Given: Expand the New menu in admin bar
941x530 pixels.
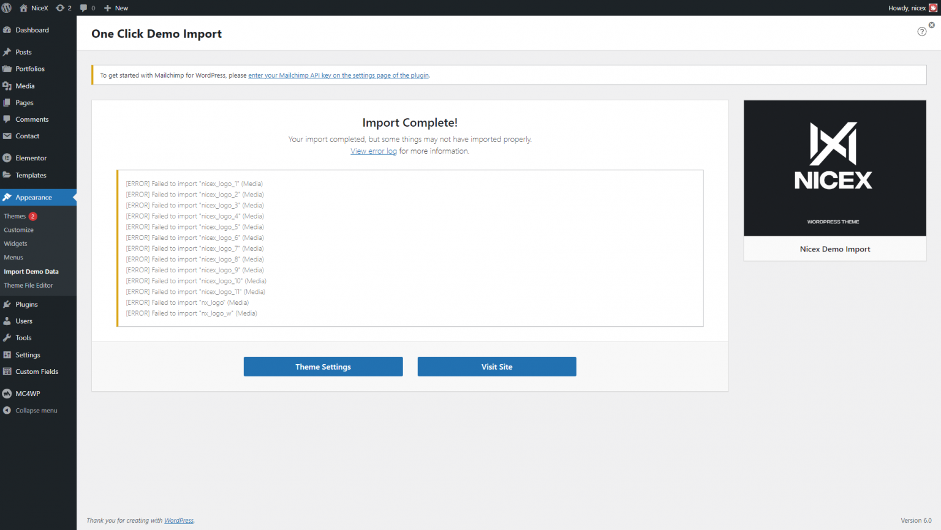Looking at the screenshot, I should point(115,8).
